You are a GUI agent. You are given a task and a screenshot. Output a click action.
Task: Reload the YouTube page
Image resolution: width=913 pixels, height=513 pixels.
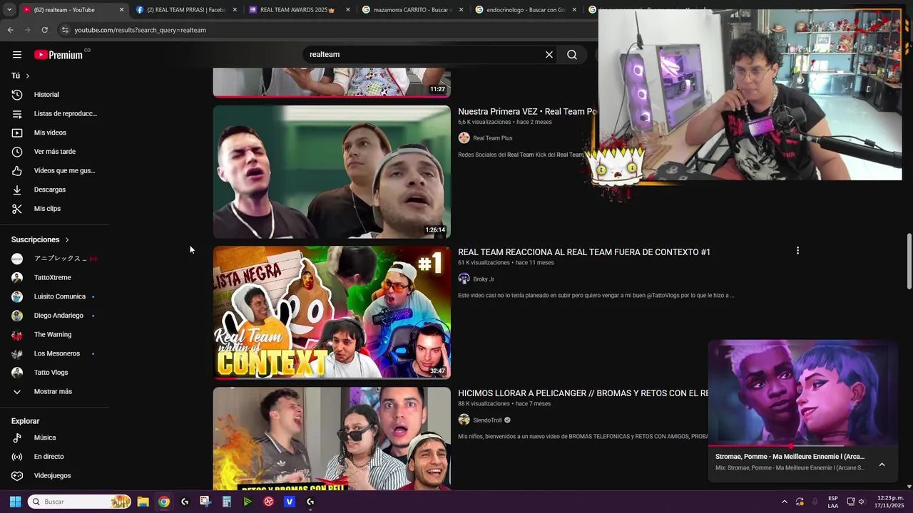[44, 30]
